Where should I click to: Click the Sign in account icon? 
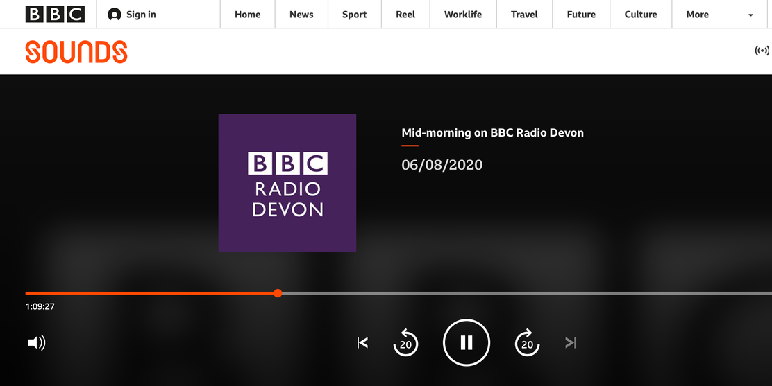pos(115,15)
